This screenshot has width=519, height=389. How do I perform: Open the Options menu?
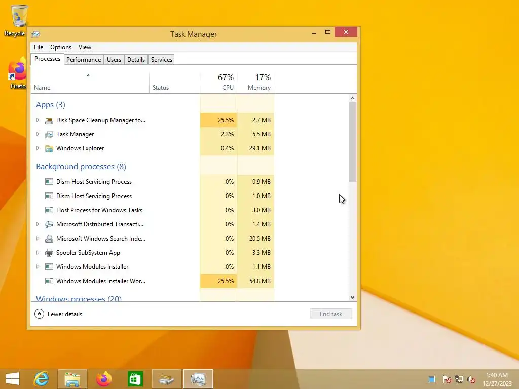61,47
